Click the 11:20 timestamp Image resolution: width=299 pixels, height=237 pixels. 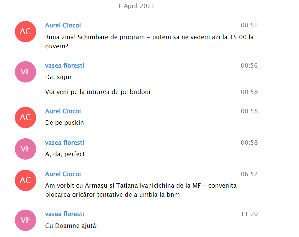pyautogui.click(x=249, y=214)
